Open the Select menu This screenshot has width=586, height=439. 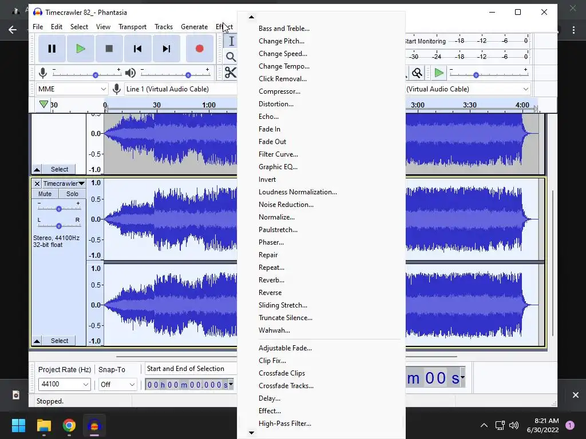tap(79, 27)
